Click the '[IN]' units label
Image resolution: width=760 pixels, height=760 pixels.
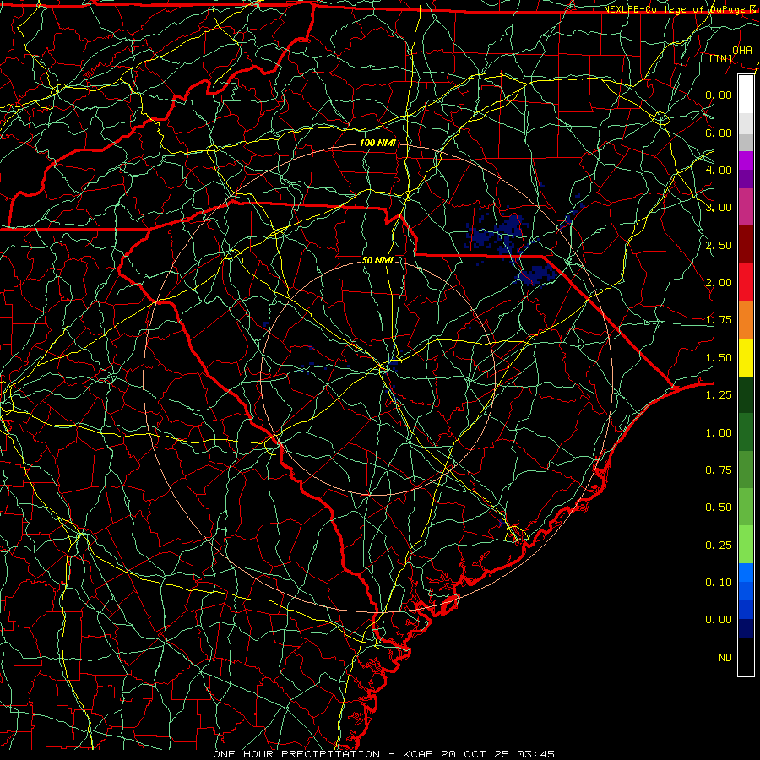point(721,58)
